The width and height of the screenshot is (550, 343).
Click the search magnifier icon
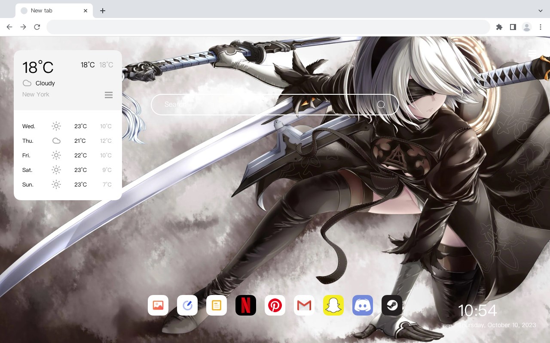[381, 105]
